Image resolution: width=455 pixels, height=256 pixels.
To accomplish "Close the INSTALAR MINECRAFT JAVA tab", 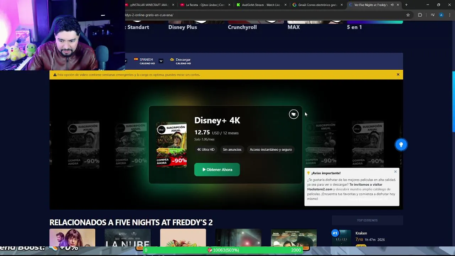I will point(173,5).
